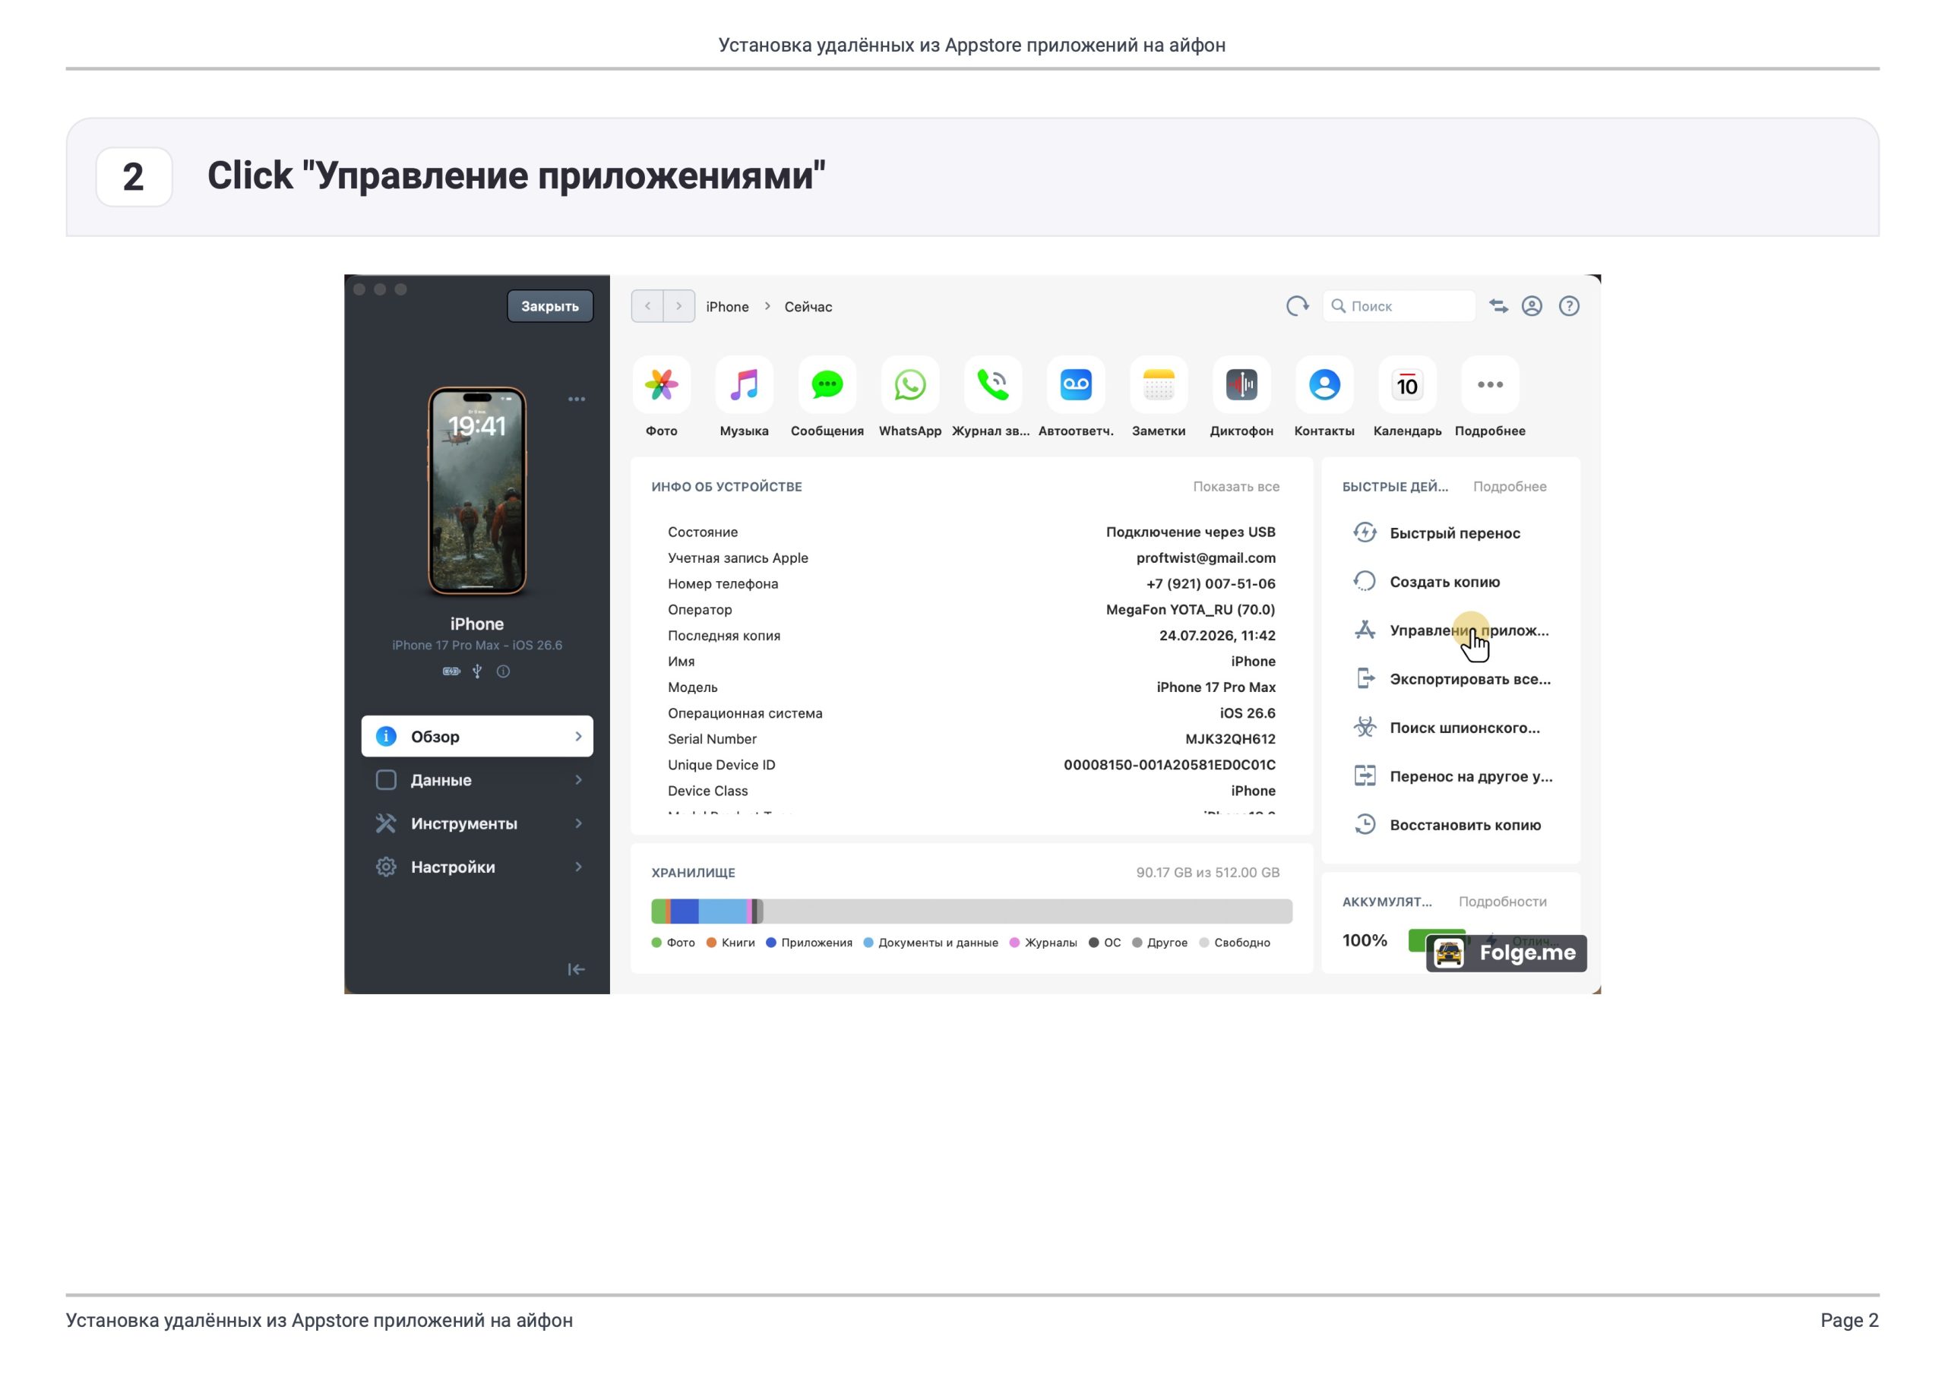The height and width of the screenshot is (1374, 1945).
Task: Go forward with right navigation arrow
Action: click(679, 306)
